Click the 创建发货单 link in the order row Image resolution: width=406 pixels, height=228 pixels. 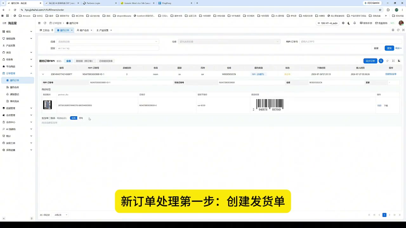391,74
